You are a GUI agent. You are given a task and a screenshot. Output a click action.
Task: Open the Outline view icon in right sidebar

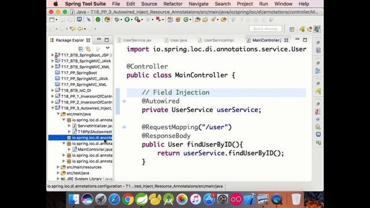click(x=318, y=70)
